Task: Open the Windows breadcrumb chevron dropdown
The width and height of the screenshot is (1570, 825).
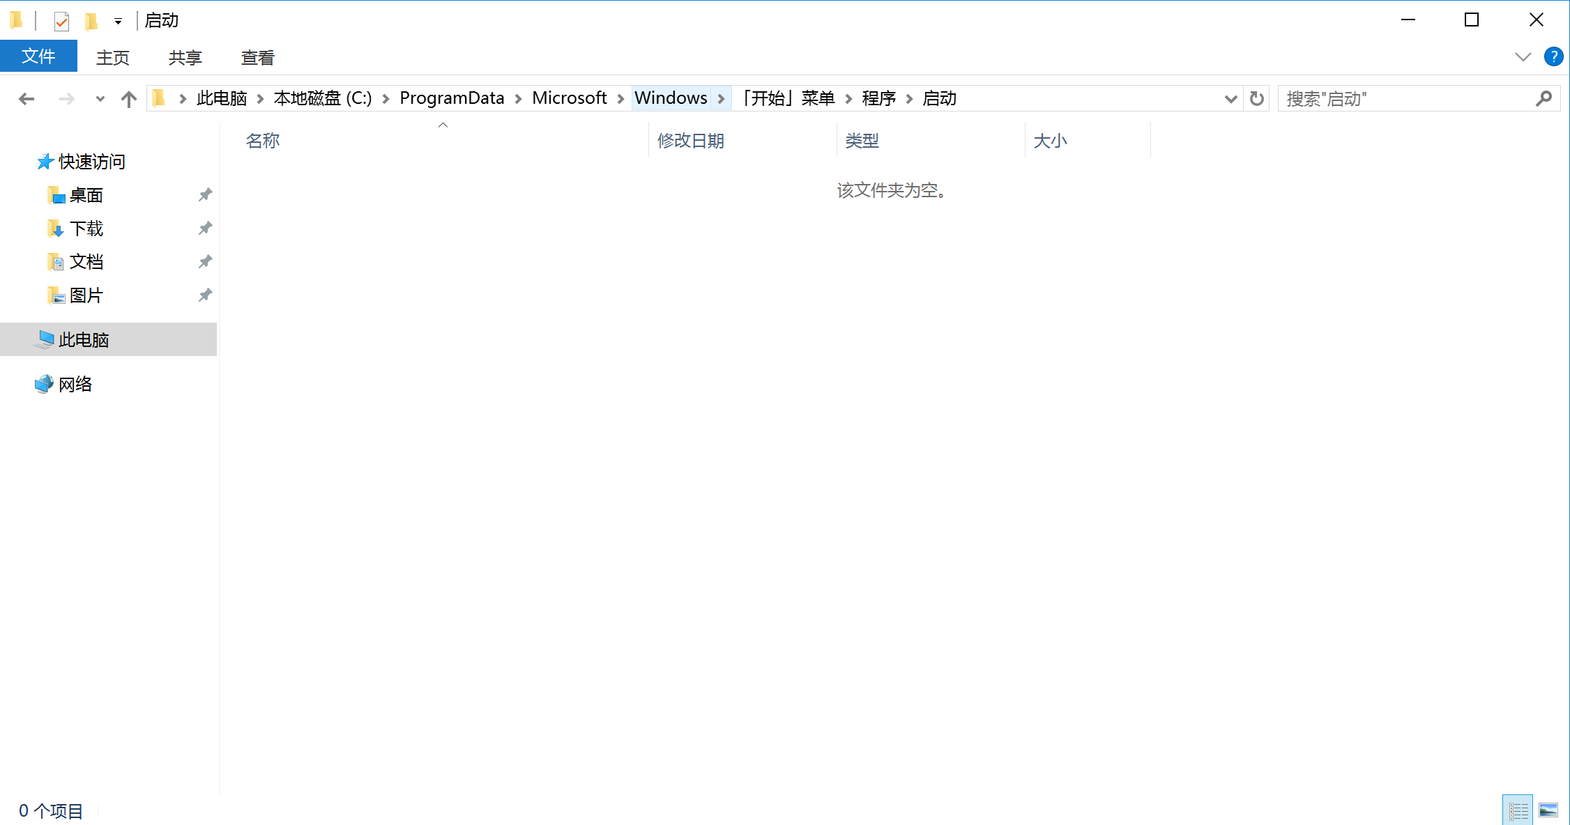Action: coord(722,98)
